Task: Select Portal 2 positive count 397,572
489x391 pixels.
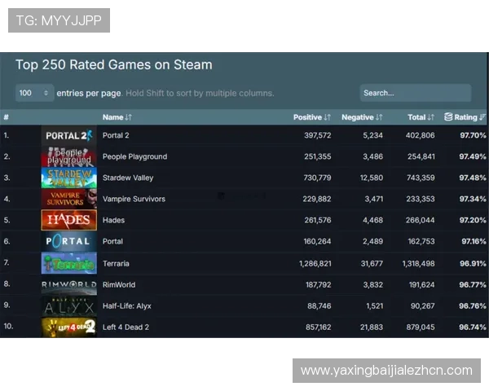Action: click(318, 135)
